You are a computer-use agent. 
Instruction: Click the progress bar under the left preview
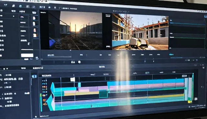tap(60, 57)
